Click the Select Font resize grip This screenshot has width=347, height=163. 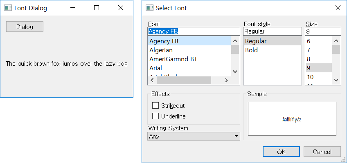tap(344, 160)
